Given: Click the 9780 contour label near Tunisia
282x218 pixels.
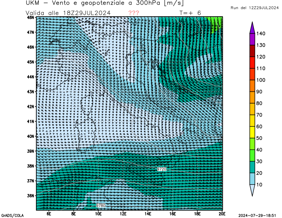Looking at the screenshot, I should 101,205.
